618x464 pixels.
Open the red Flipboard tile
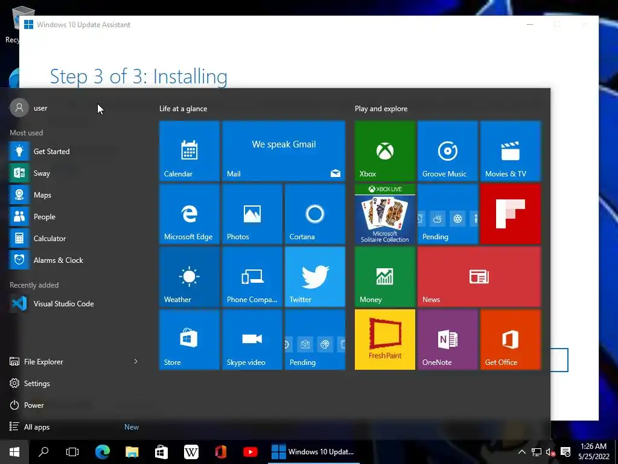(511, 214)
